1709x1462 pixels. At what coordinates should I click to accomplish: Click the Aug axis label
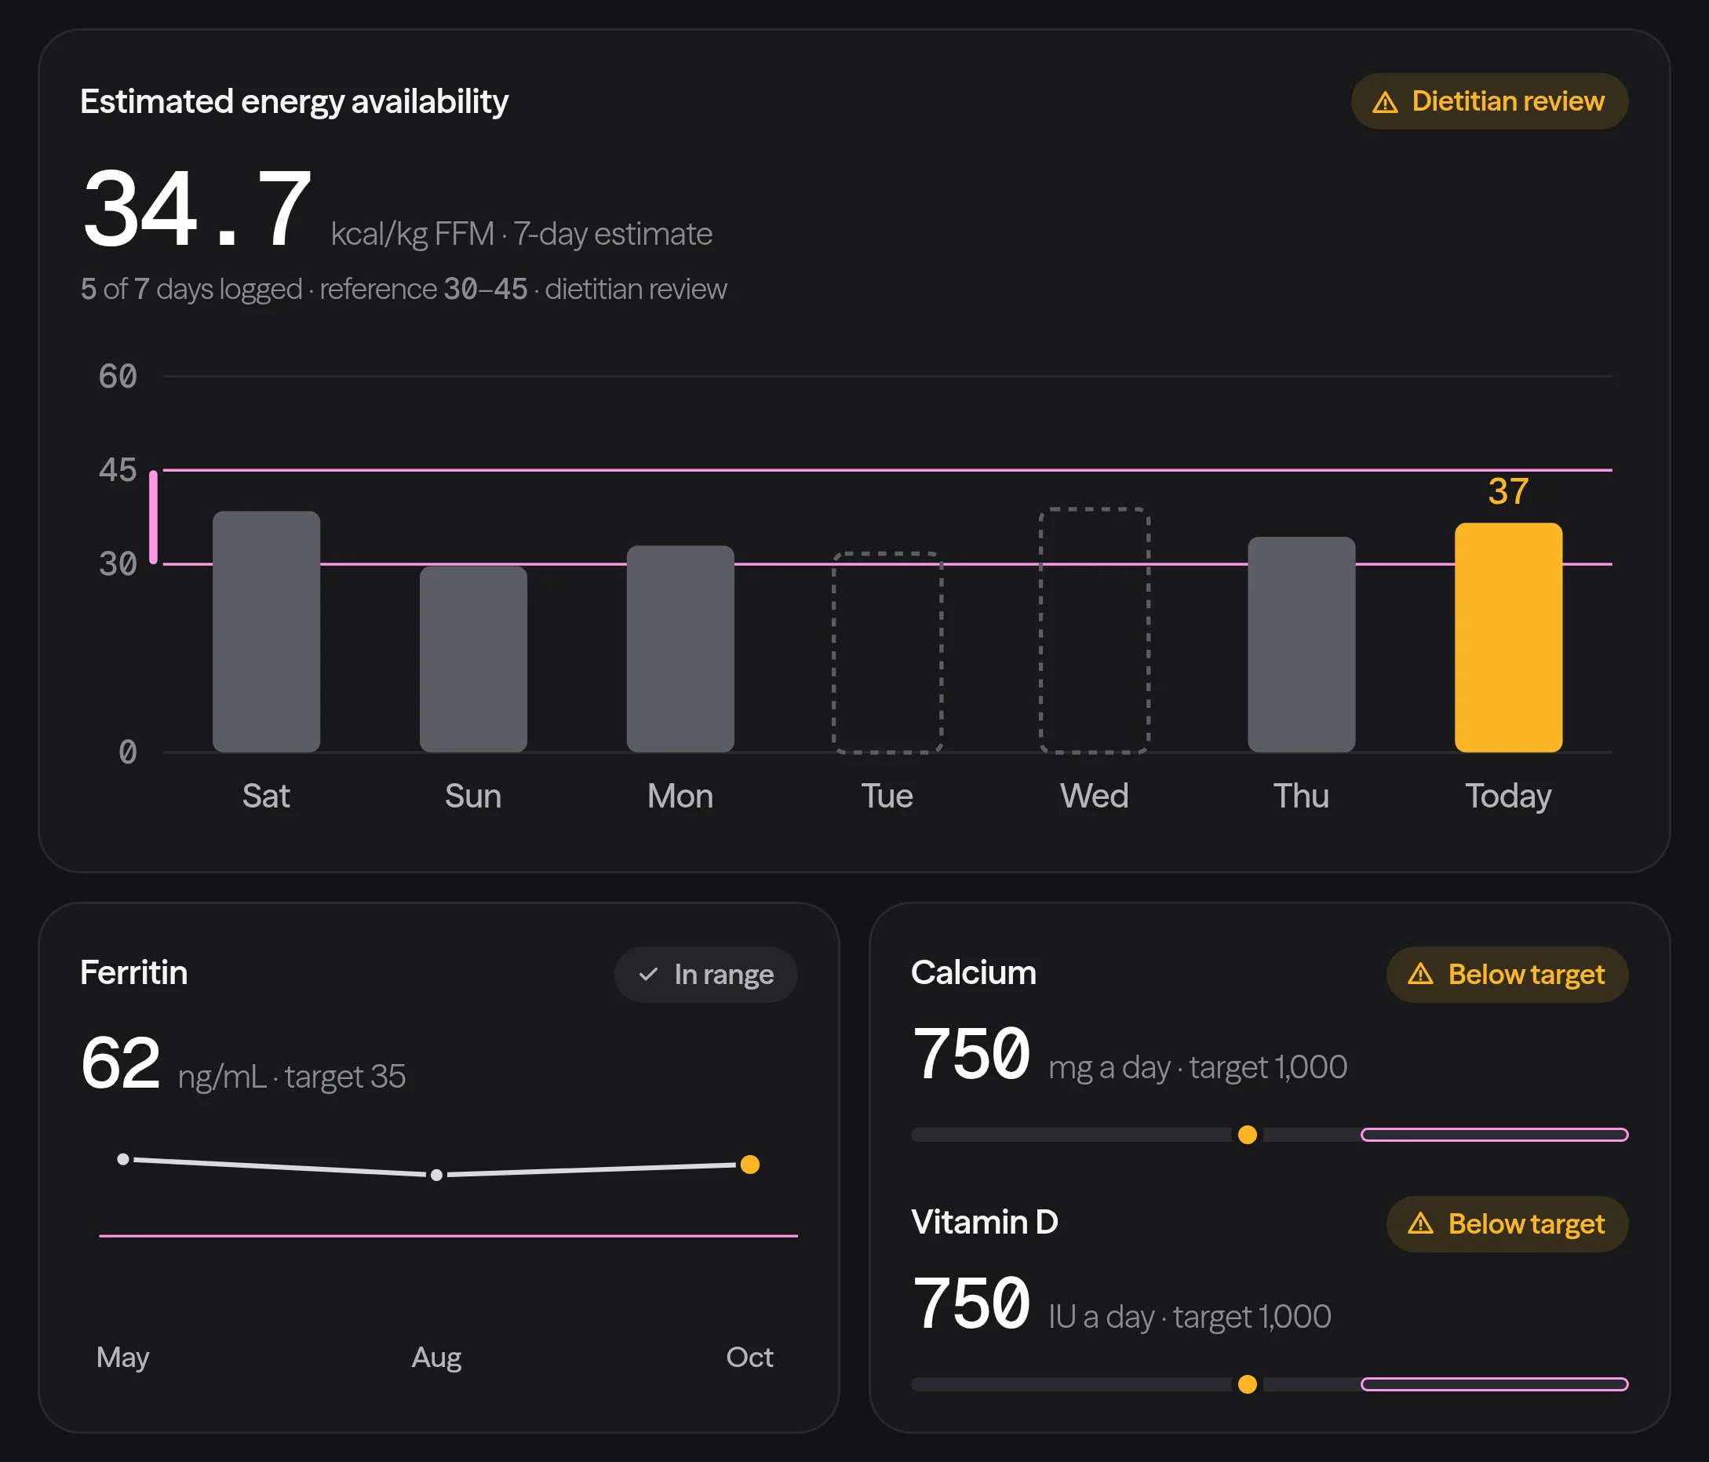[x=436, y=1358]
